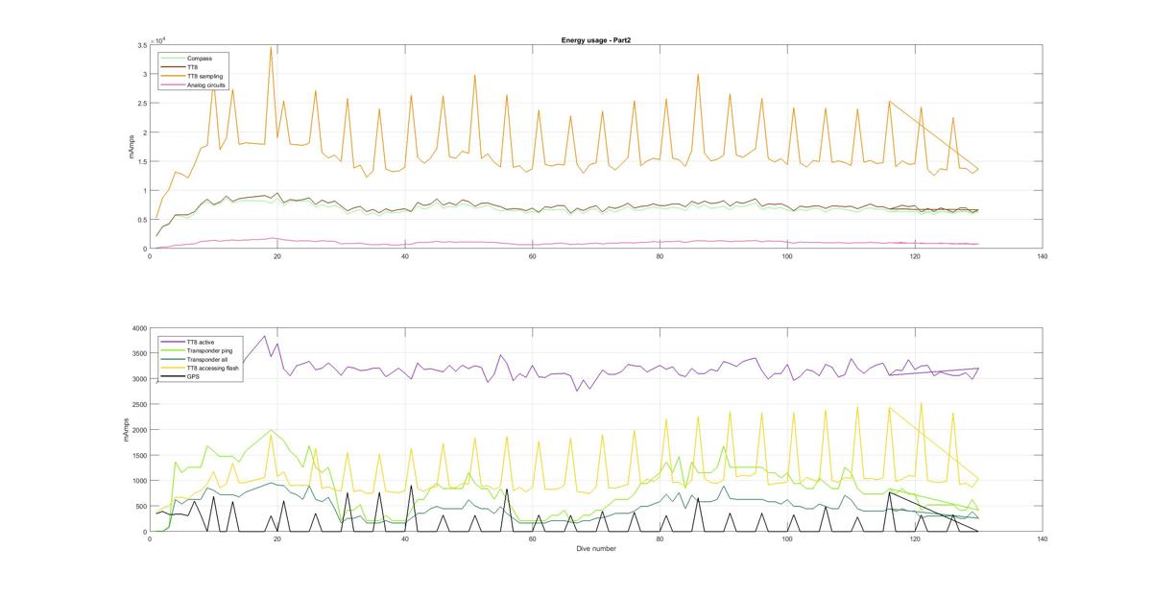Click the '140' x-tick under the top plot
The image size is (1152, 597).
[1043, 256]
